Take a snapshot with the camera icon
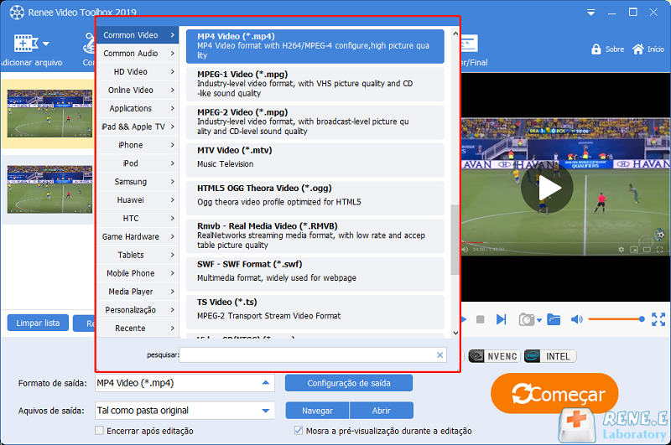 [527, 319]
